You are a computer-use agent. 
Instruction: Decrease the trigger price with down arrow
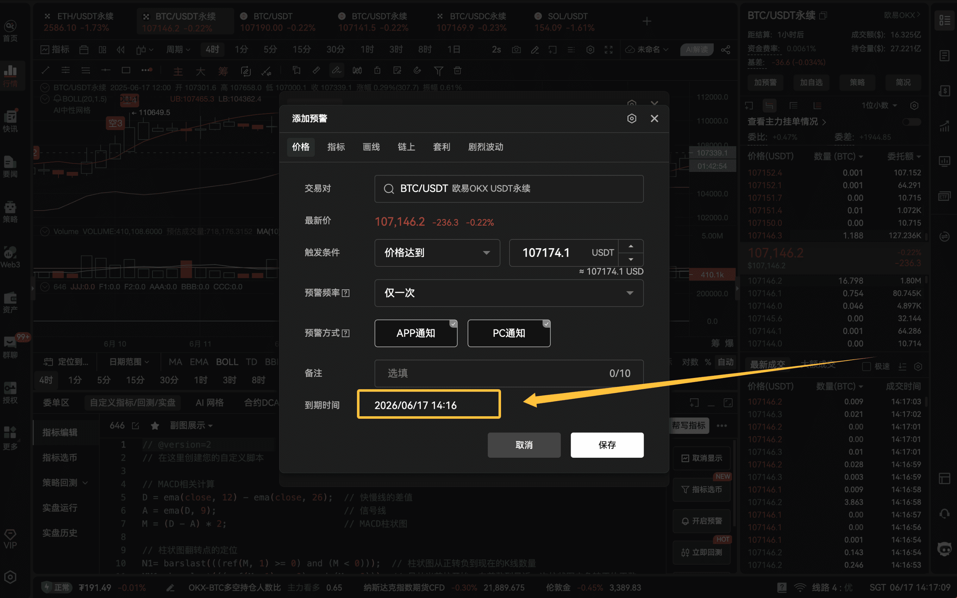[x=631, y=259]
